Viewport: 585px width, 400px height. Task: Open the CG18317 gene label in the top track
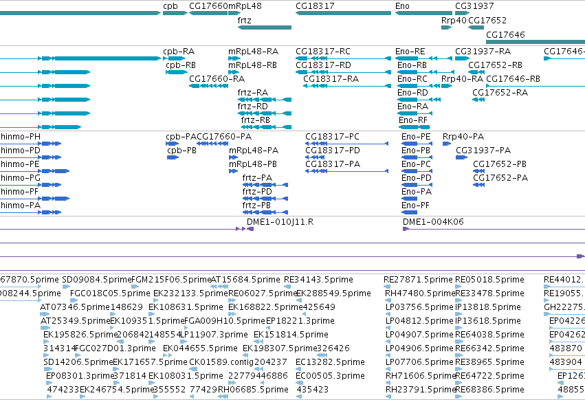[315, 6]
